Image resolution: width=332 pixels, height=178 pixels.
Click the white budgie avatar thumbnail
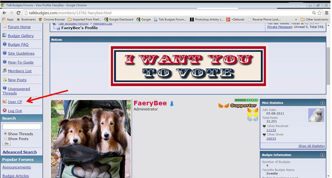[x=316, y=115]
